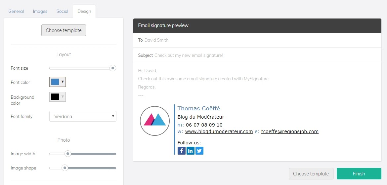This screenshot has height=185, width=387.
Task: Open the Font color dropdown arrow
Action: click(x=63, y=82)
